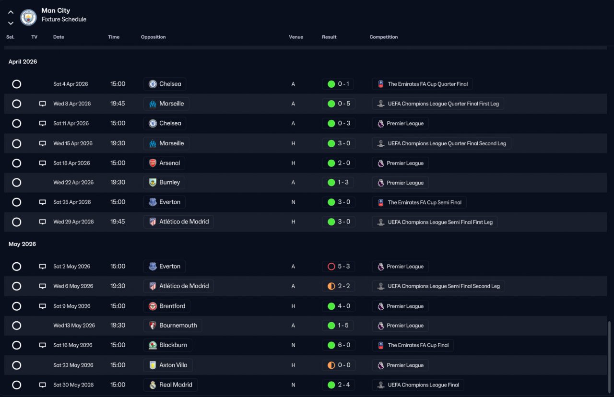
Task: Click TV icon for Real Madrid final
Action: coord(43,385)
